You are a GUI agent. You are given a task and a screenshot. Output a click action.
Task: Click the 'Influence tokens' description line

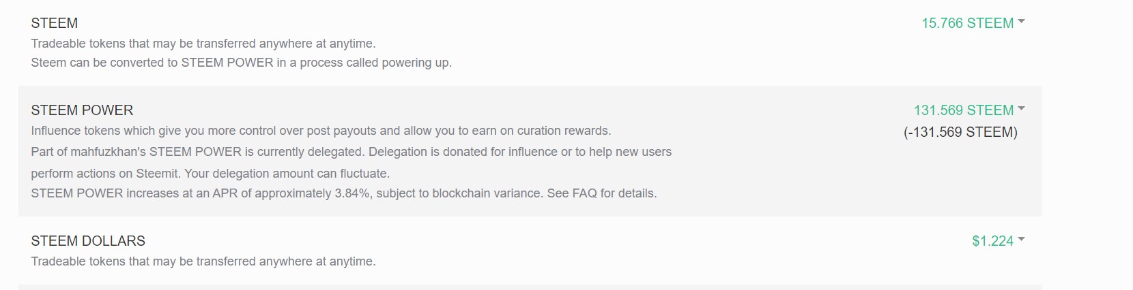pyautogui.click(x=321, y=131)
